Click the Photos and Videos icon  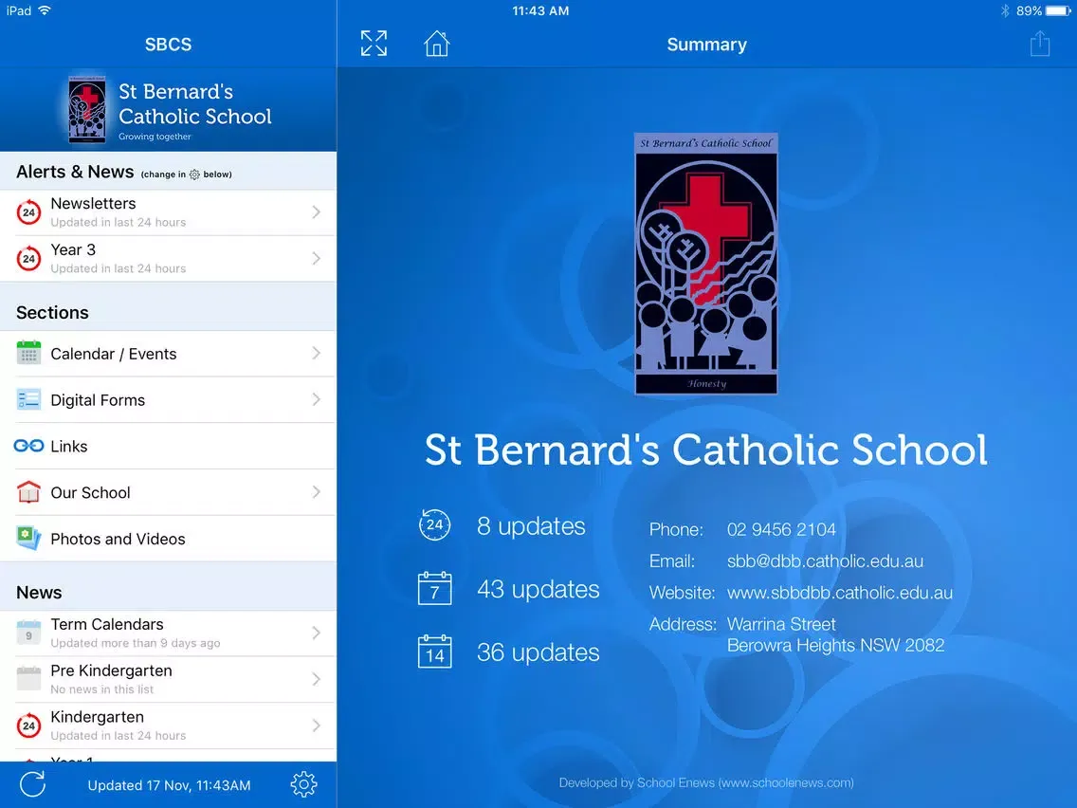(28, 538)
